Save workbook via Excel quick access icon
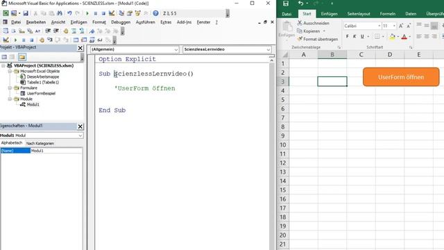Screen dimensions: 444x250 coord(286,3)
